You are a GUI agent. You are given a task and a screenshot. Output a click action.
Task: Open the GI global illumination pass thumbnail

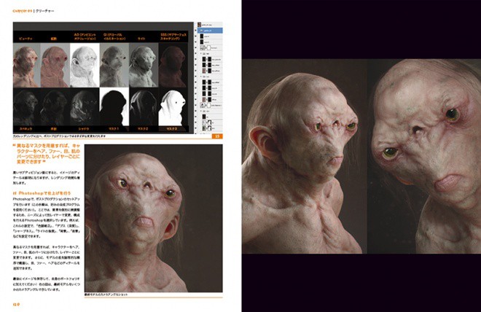[114, 65]
